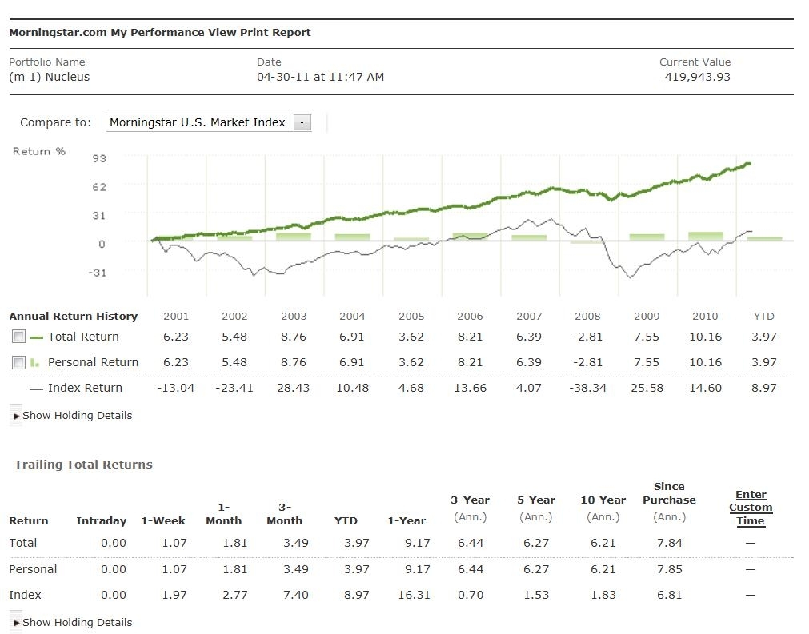The width and height of the screenshot is (809, 634).
Task: Click the Annual Return History heading
Action: click(x=74, y=317)
